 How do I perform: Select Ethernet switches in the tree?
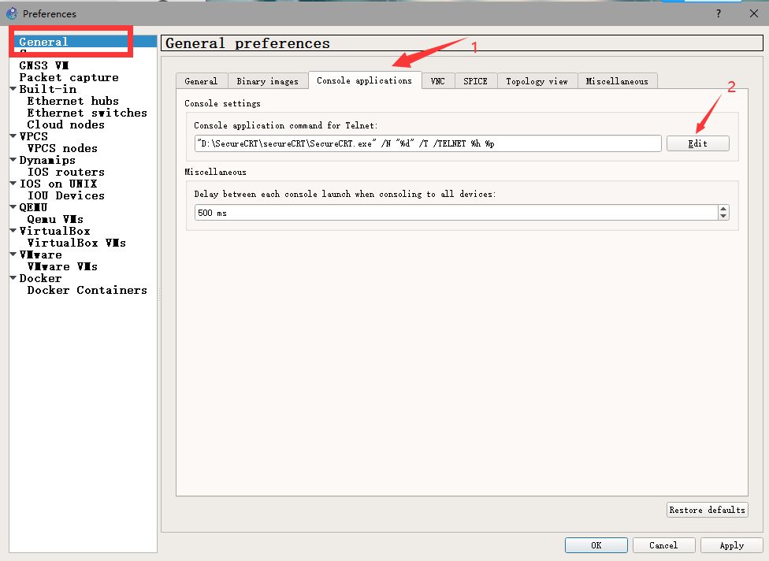pos(87,113)
